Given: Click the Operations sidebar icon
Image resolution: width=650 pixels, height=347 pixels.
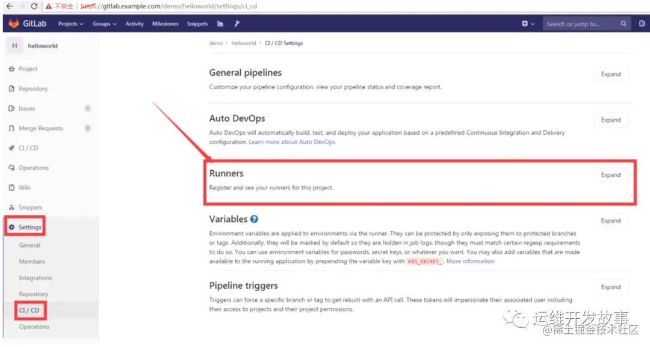Looking at the screenshot, I should click(11, 168).
